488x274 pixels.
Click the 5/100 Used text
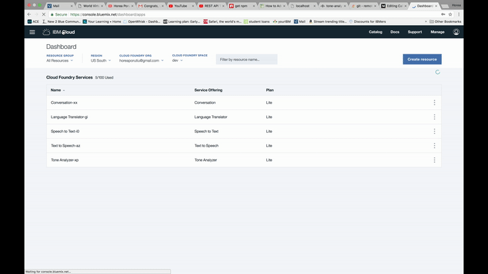104,77
